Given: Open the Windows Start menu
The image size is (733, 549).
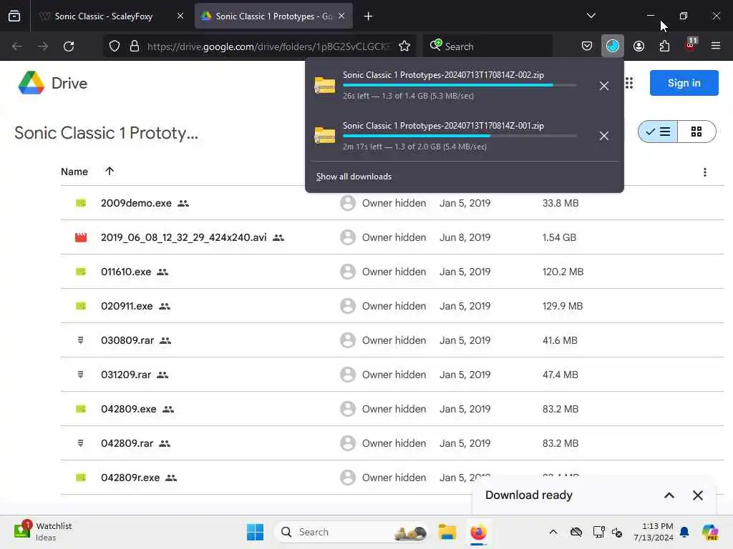Looking at the screenshot, I should coord(255,532).
